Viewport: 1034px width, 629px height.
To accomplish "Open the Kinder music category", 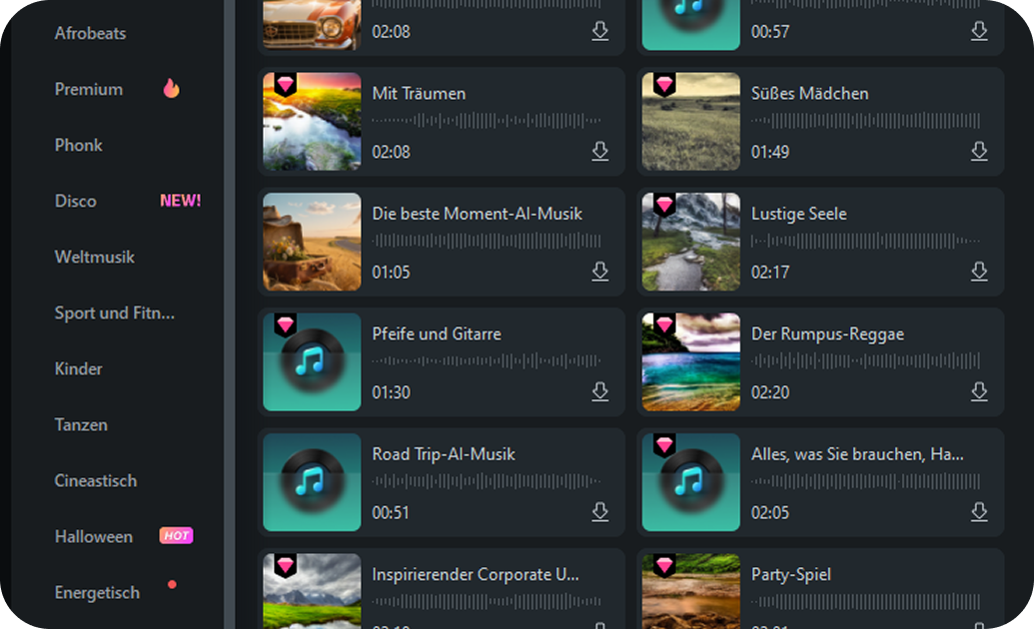I will 78,368.
